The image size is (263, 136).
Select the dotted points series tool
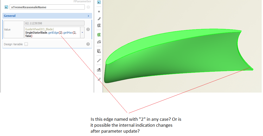pos(99,60)
